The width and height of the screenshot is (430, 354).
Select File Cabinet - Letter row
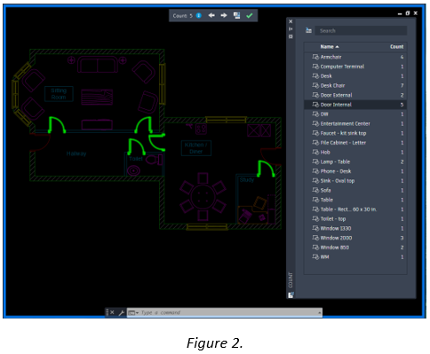click(x=355, y=143)
